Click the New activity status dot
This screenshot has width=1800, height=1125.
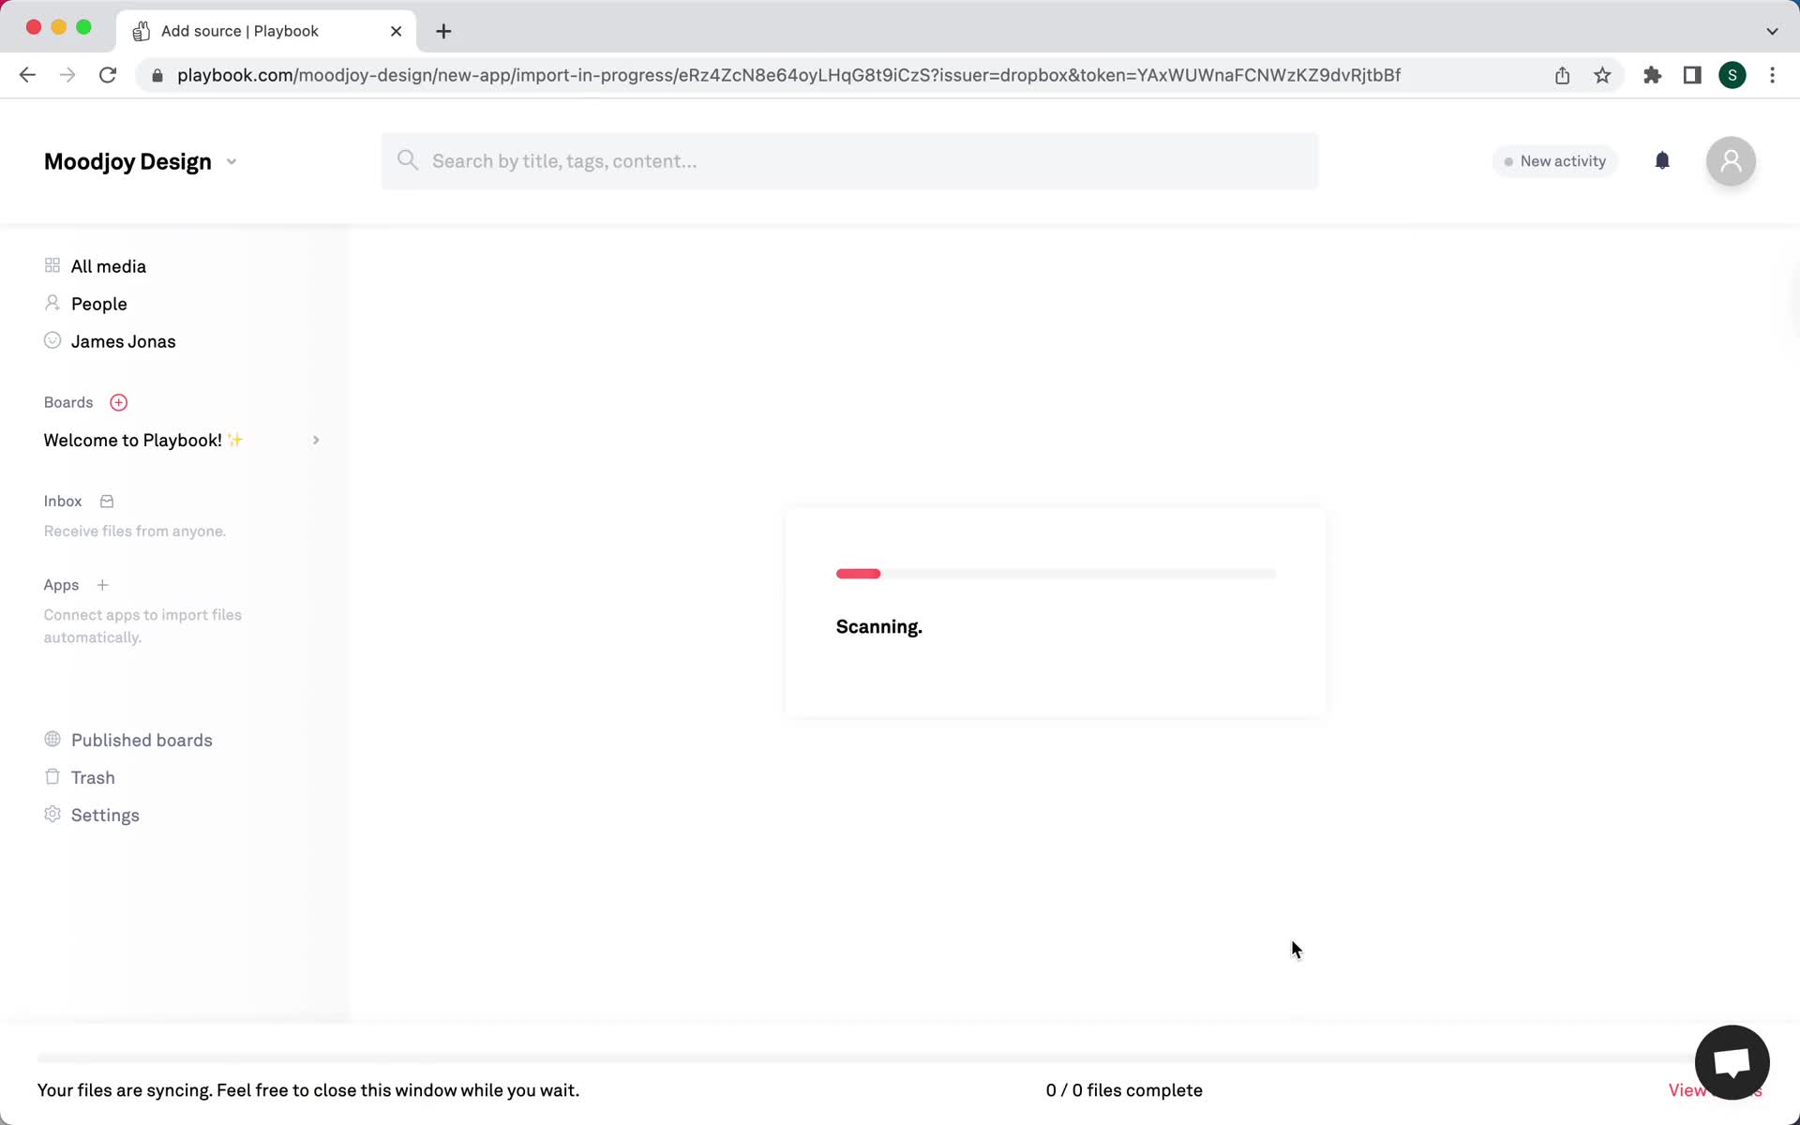pos(1507,160)
